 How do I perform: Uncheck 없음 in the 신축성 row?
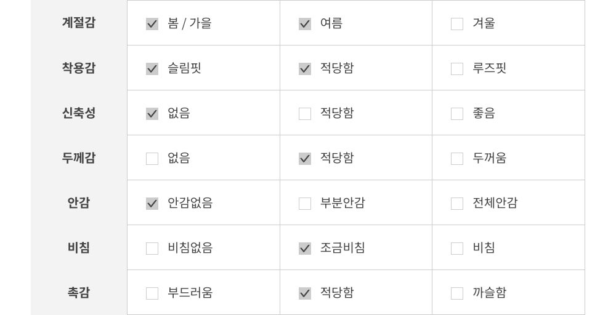point(152,114)
